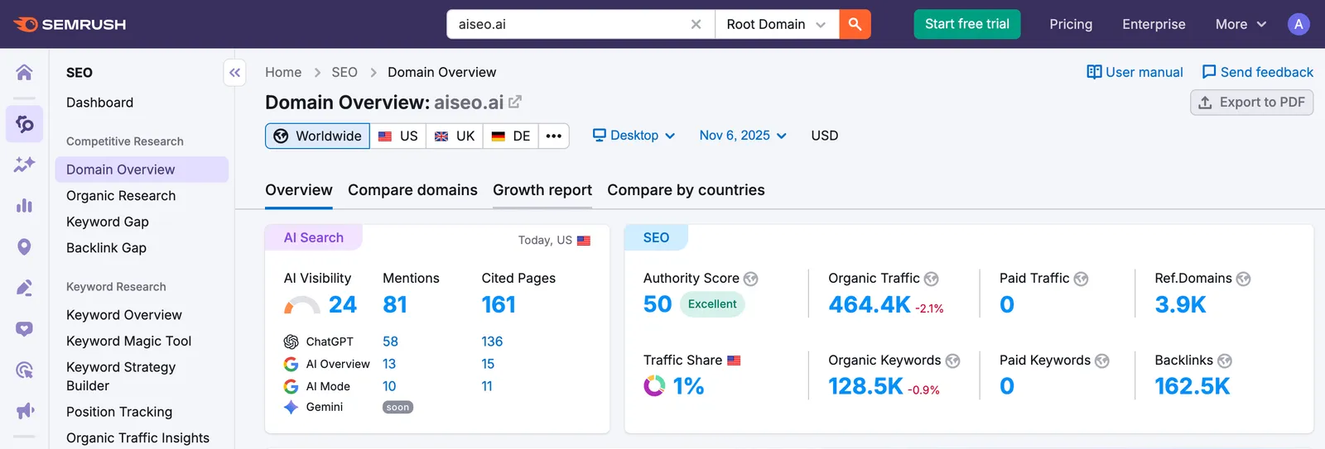Click the orange search magnifier button

click(x=855, y=24)
